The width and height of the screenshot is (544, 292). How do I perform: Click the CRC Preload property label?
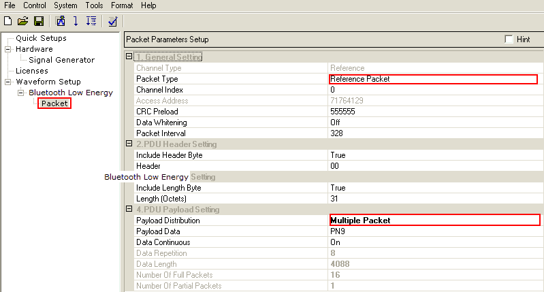click(157, 112)
